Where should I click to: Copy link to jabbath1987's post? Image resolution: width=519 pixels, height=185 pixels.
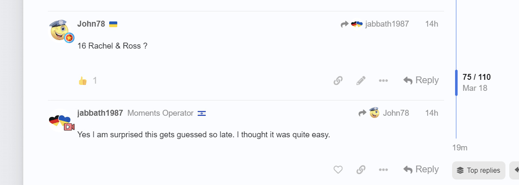click(361, 170)
